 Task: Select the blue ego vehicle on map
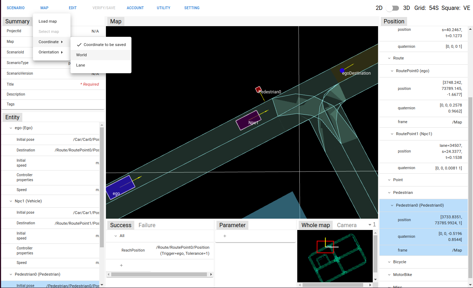click(x=120, y=187)
